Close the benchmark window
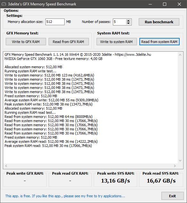 pyautogui.click(x=179, y=4)
